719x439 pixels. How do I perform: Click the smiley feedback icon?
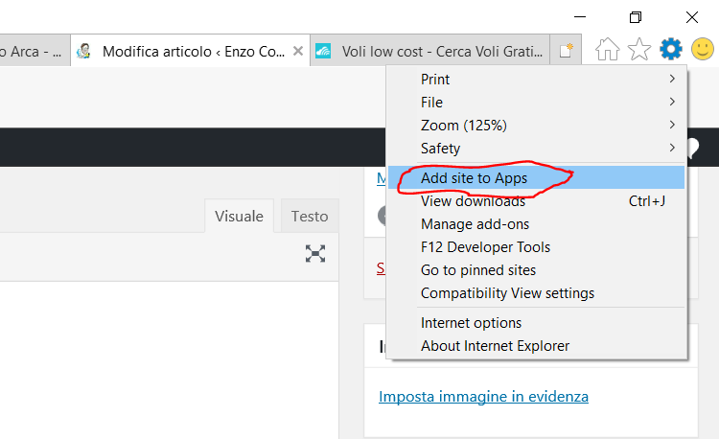[702, 50]
